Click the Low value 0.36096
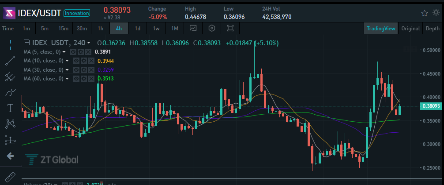Image resolution: width=444 pixels, height=185 pixels. click(x=234, y=17)
